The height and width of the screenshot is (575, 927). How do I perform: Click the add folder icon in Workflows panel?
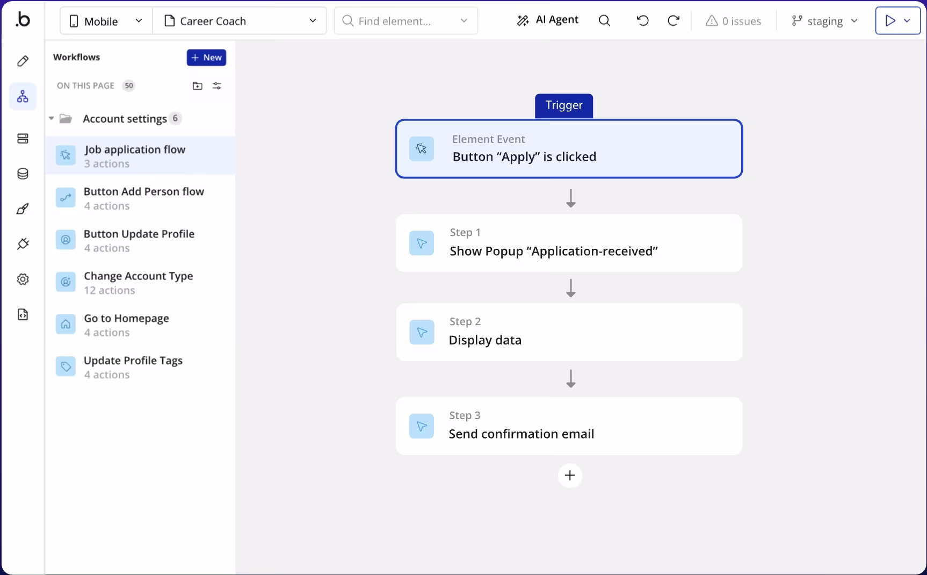tap(198, 86)
